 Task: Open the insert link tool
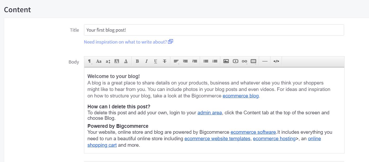pyautogui.click(x=244, y=61)
